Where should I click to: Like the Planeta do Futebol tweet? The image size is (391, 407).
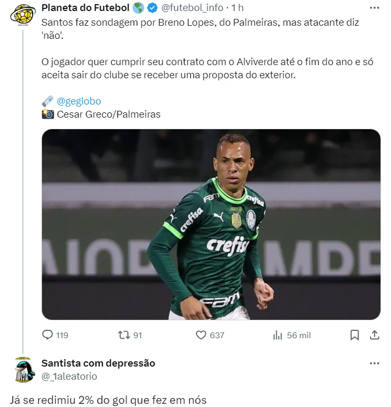pos(201,335)
